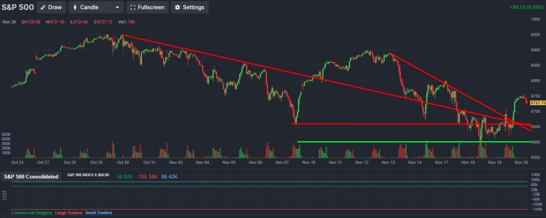Click the +66.25 (0.99%) change indicator

(x=527, y=7)
